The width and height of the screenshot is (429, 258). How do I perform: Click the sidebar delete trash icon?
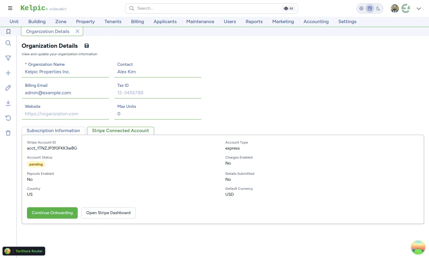coord(8,133)
